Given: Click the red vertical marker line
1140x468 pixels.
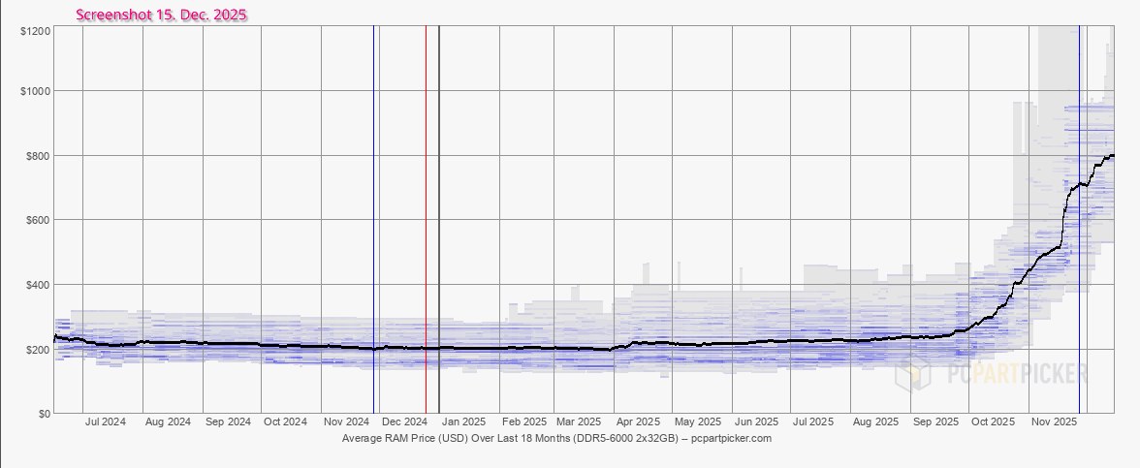Looking at the screenshot, I should coord(427,219).
